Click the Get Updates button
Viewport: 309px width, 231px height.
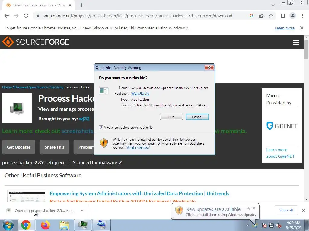19,147
